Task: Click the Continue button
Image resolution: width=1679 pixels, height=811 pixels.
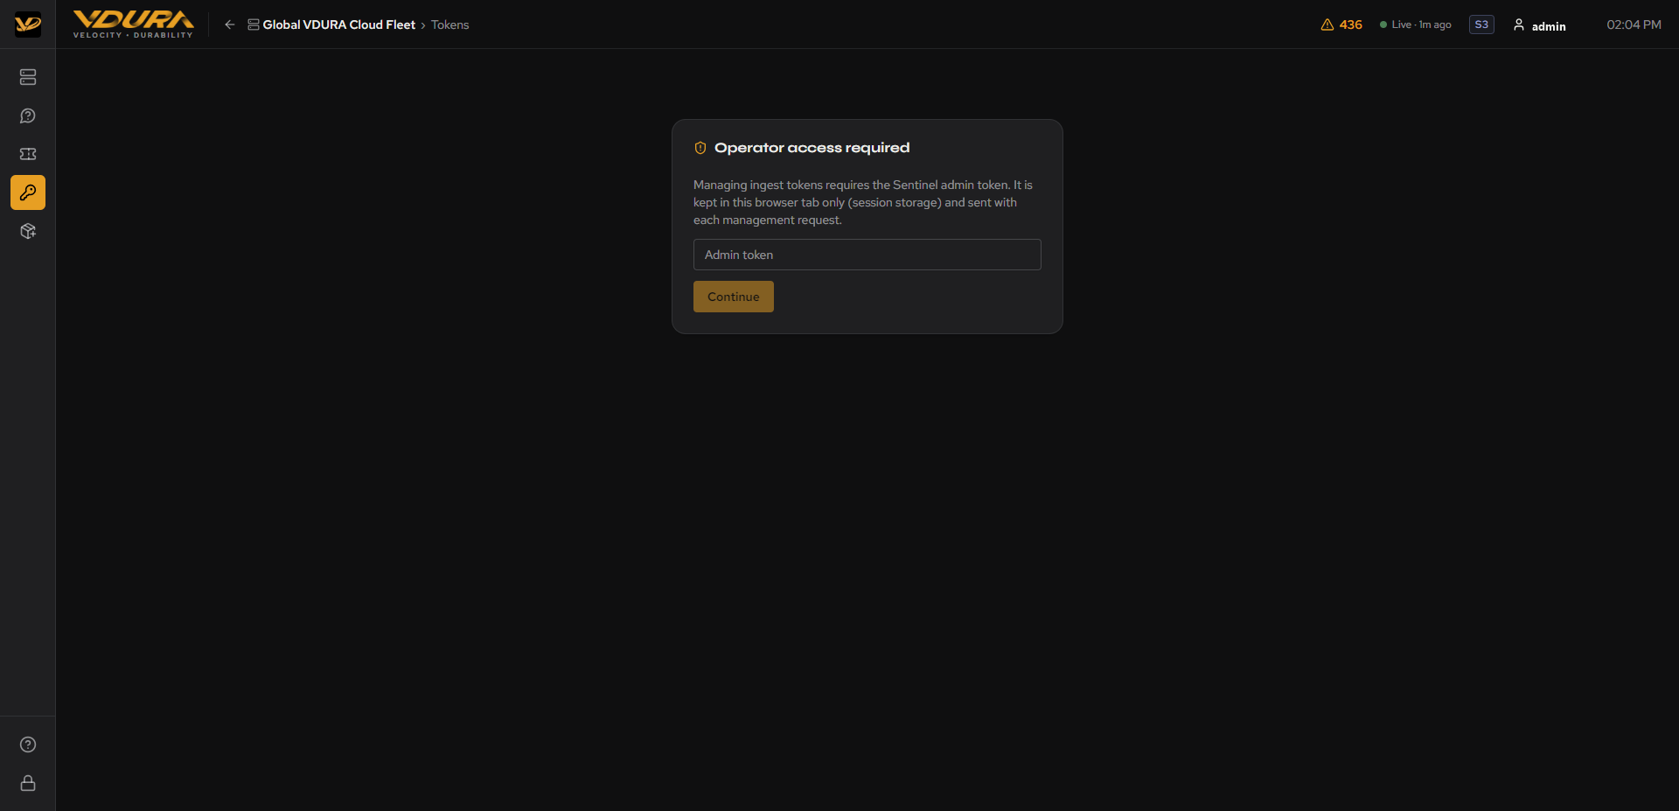Action: point(734,297)
